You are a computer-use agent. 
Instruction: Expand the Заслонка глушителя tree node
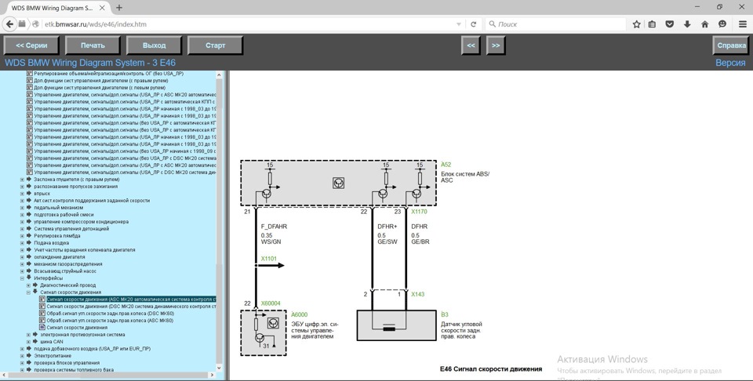[x=22, y=180]
